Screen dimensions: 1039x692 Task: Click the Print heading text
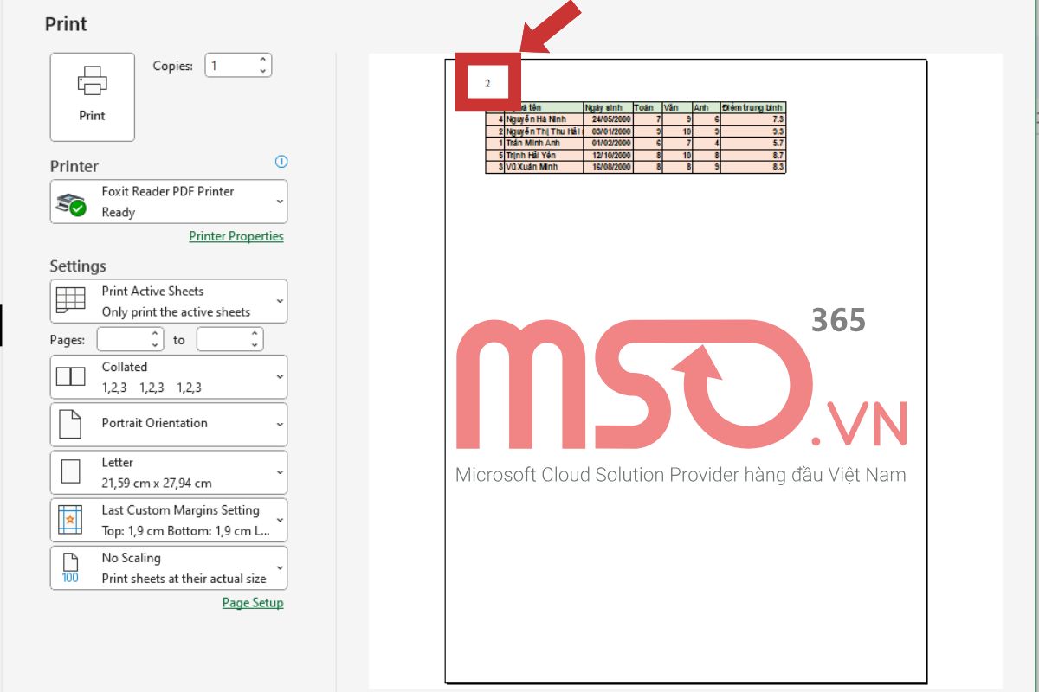tap(66, 23)
